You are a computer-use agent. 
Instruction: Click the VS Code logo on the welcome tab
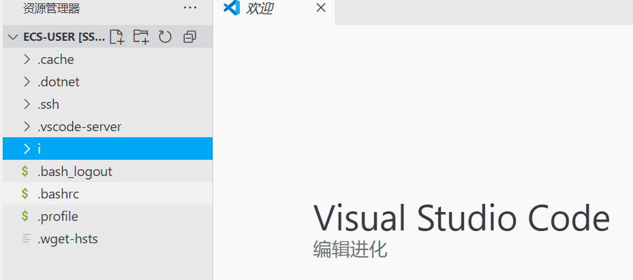[x=232, y=8]
